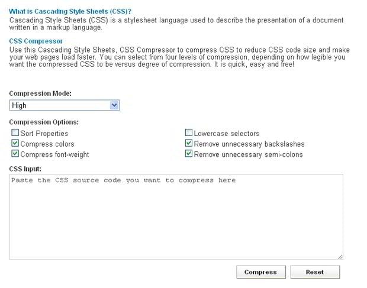367x288 pixels.
Task: Toggle the Remove unnecessary semi-colons checkbox
Action: pyautogui.click(x=189, y=154)
